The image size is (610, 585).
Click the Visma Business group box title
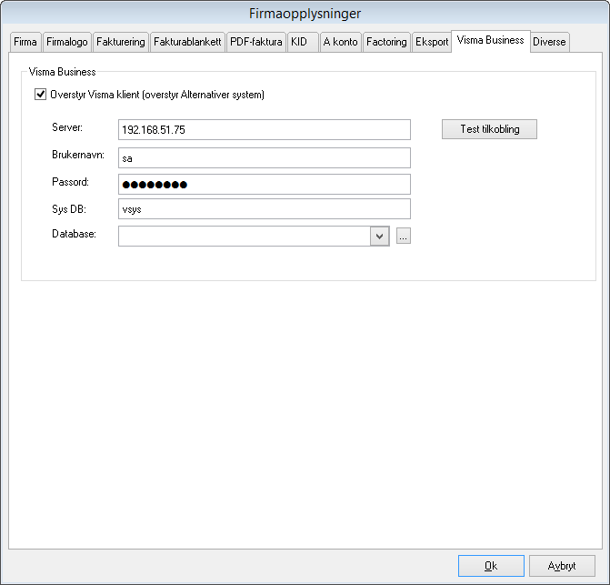click(x=62, y=72)
